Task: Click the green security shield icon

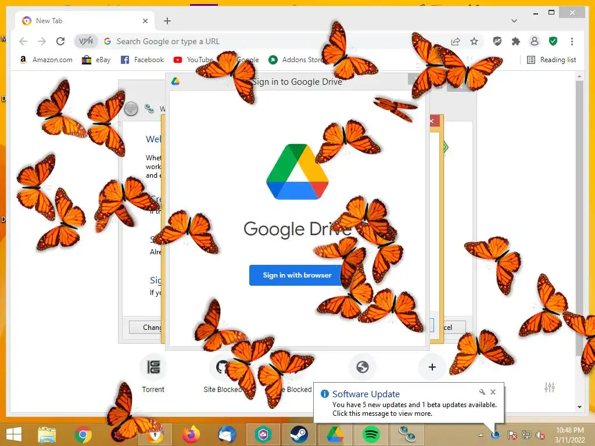Action: tap(553, 41)
